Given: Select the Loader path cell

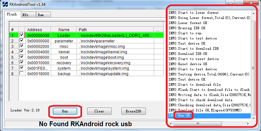Looking at the screenshot, I should pyautogui.click(x=115, y=35).
